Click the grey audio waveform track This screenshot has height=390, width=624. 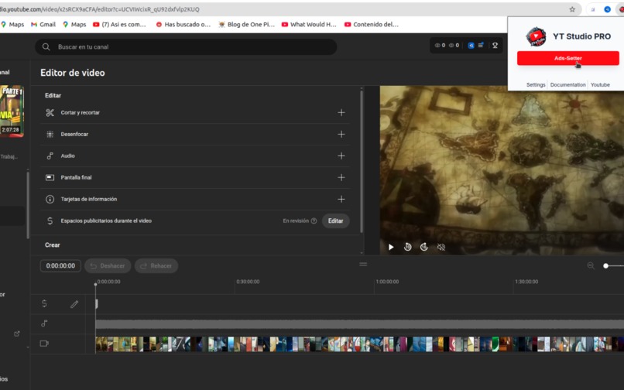[360, 324]
